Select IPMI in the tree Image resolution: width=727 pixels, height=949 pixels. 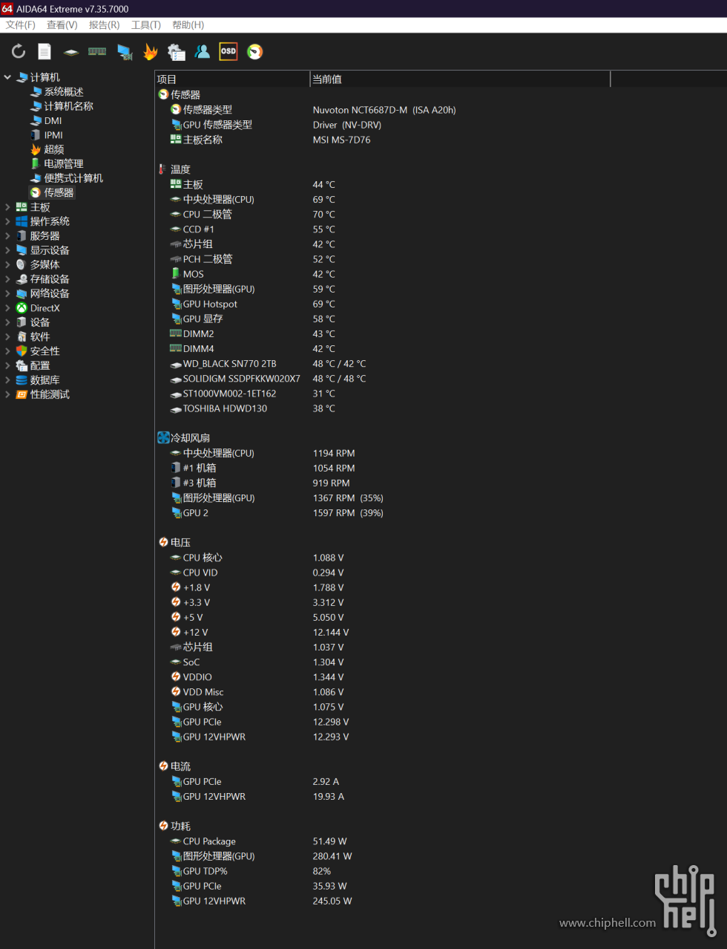[x=53, y=135]
